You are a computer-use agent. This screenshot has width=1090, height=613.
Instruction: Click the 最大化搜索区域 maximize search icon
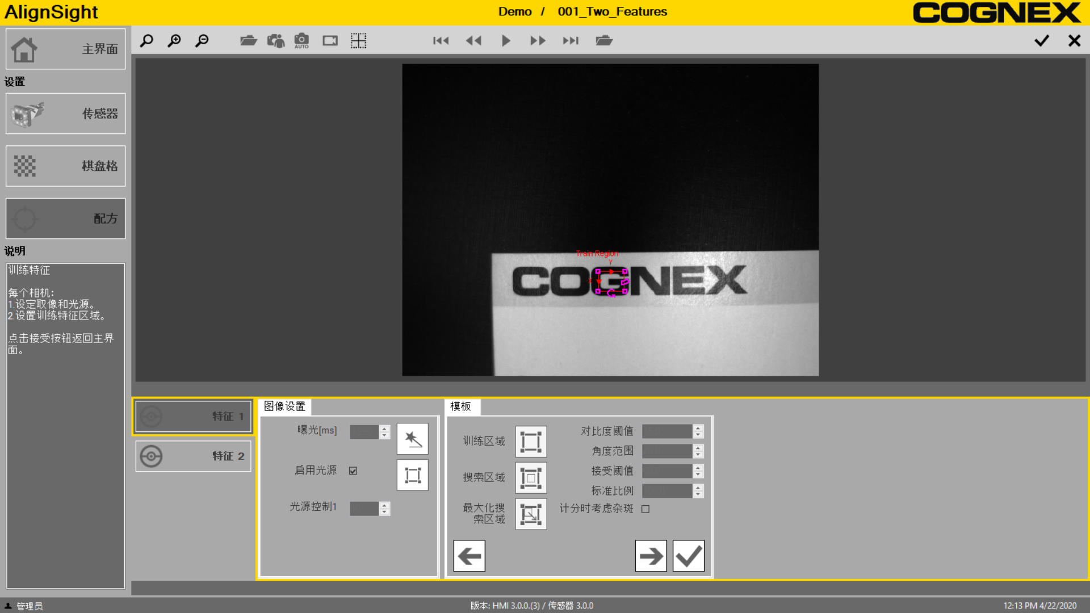coord(530,514)
